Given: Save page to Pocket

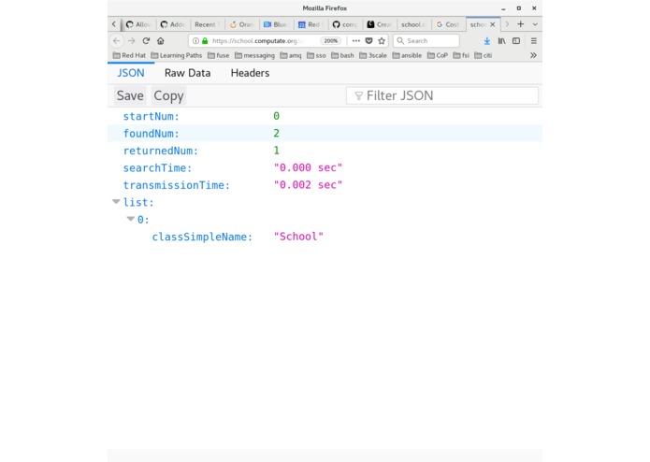Looking at the screenshot, I should 368,40.
